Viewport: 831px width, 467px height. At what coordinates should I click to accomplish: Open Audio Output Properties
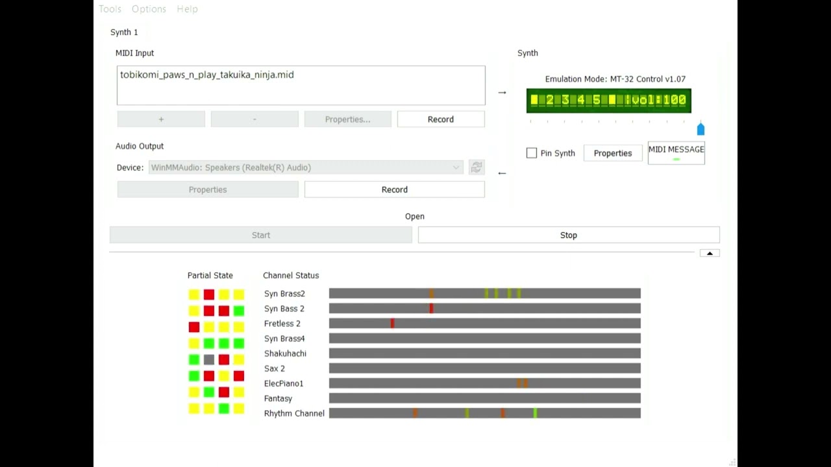(208, 189)
